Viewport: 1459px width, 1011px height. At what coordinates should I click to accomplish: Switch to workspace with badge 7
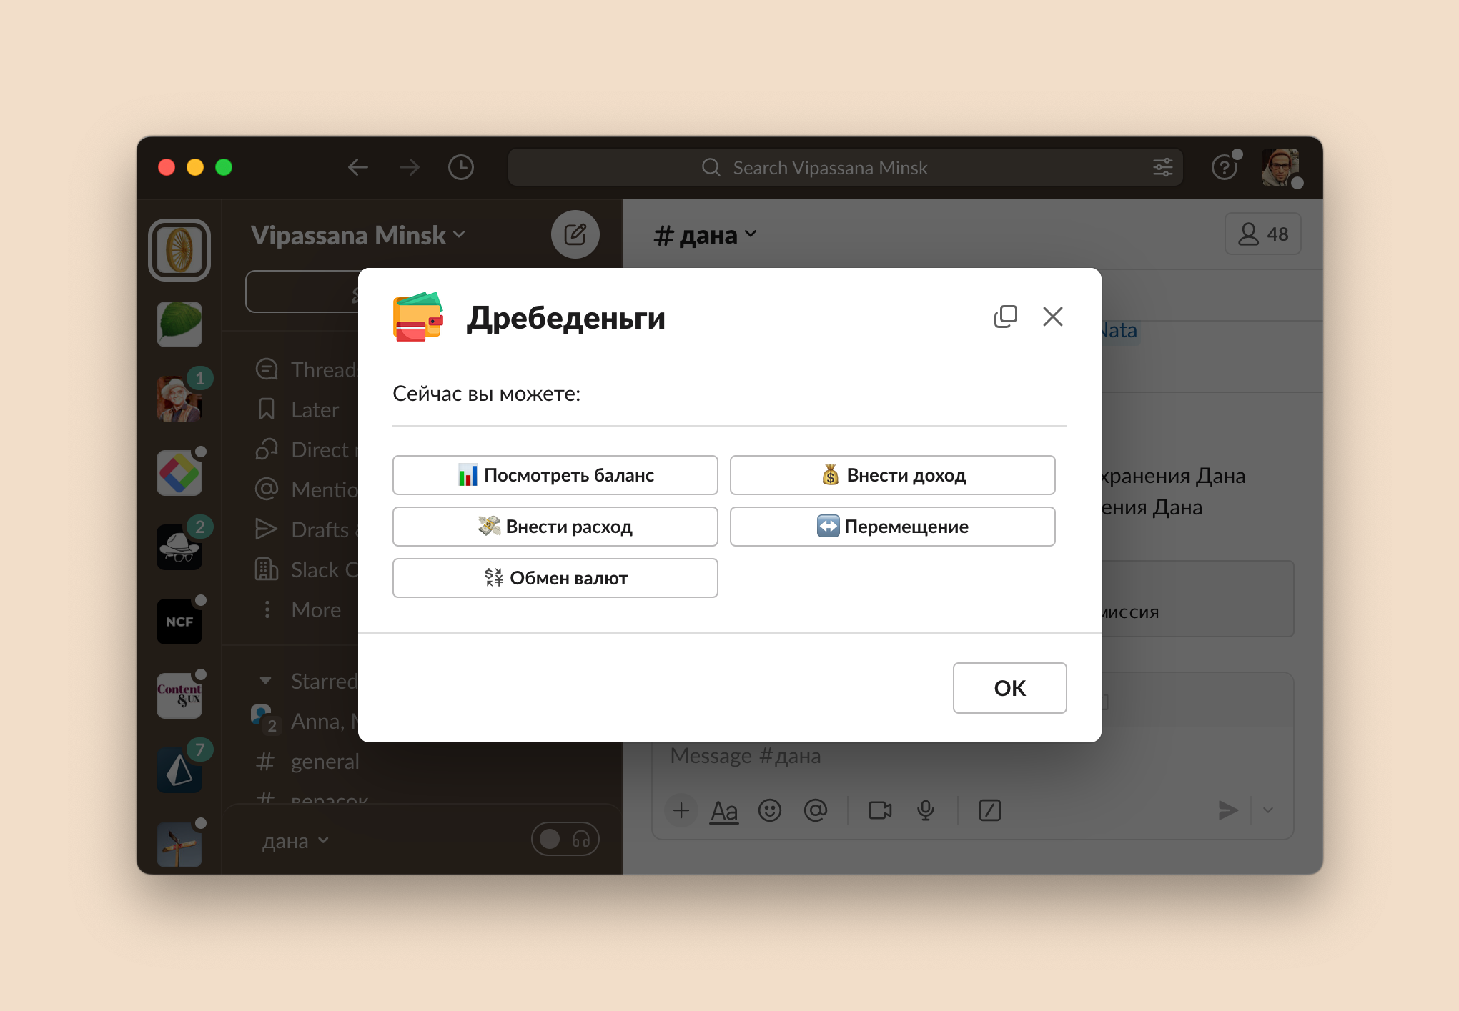(x=179, y=770)
